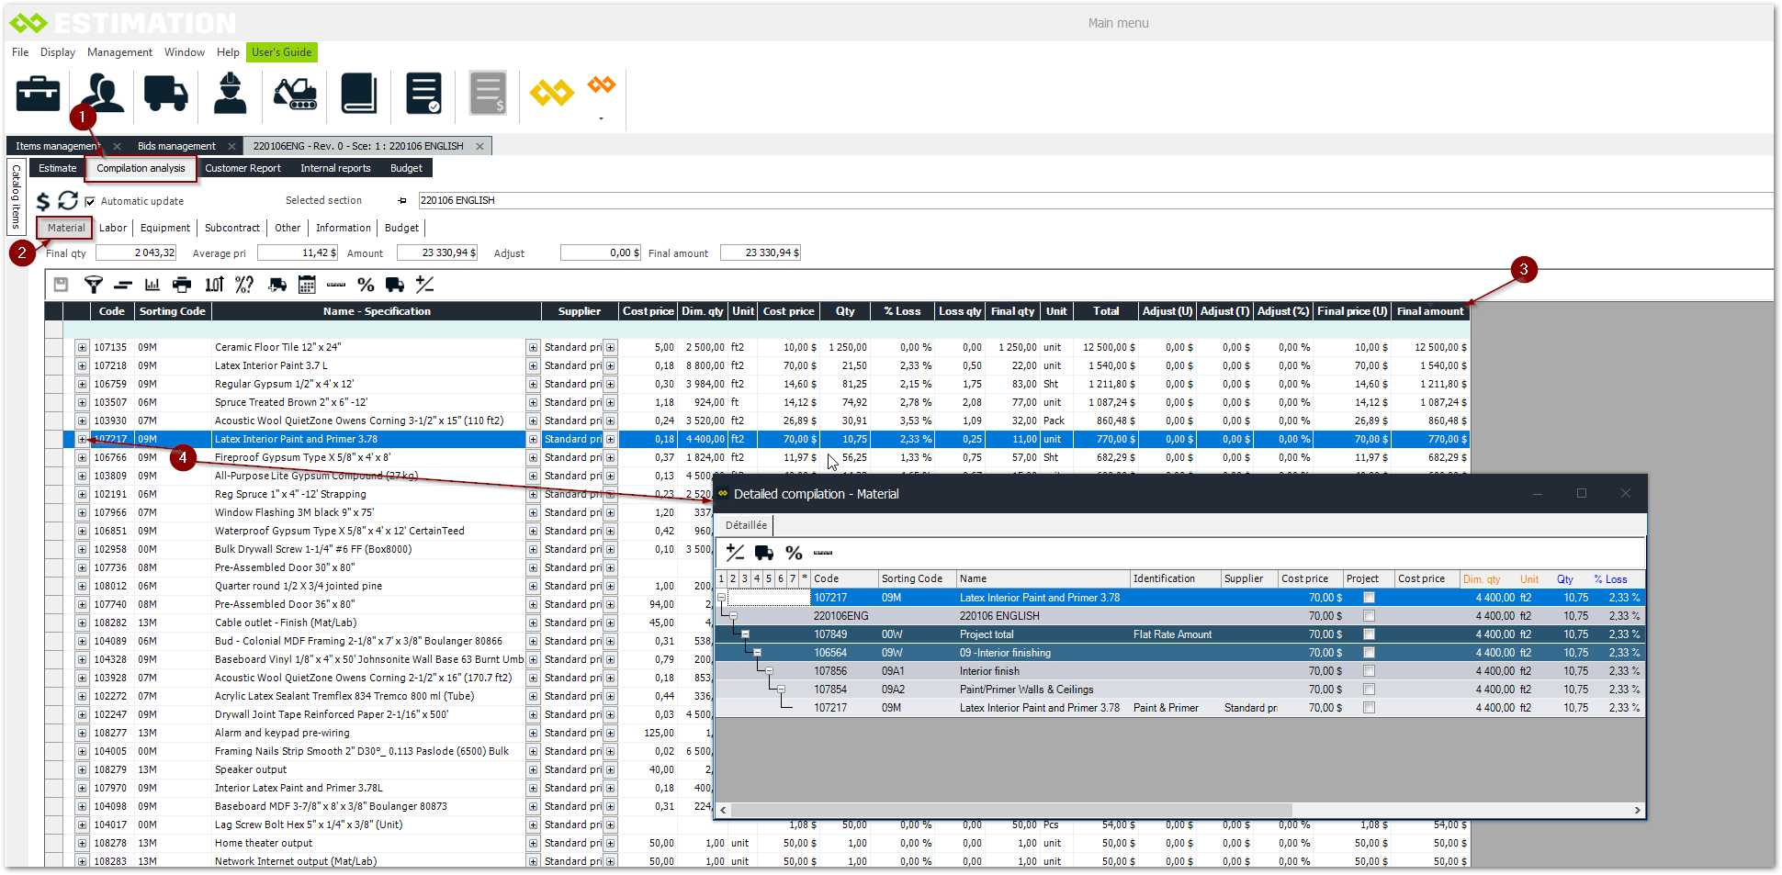Toggle the Automatic update checkbox

tap(90, 201)
